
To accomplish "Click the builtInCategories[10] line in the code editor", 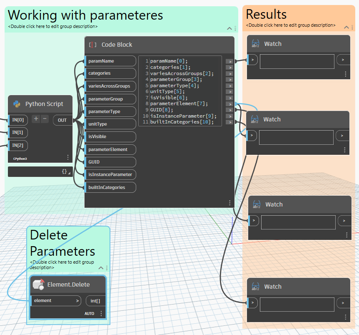I will coord(182,122).
